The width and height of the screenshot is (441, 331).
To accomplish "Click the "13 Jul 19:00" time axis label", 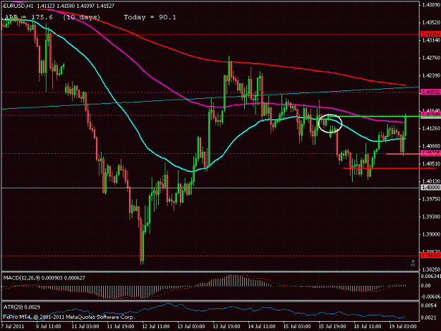I will coord(226,327).
